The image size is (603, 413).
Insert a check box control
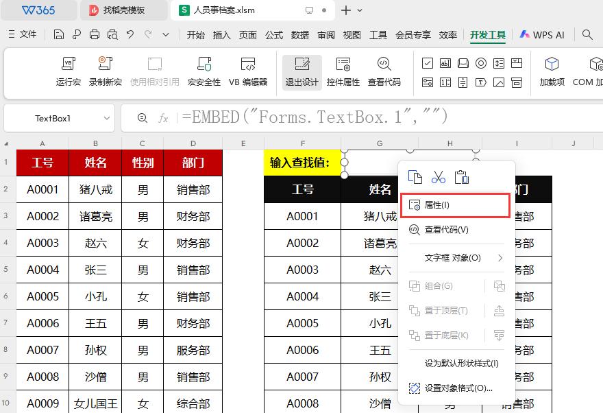click(x=428, y=63)
